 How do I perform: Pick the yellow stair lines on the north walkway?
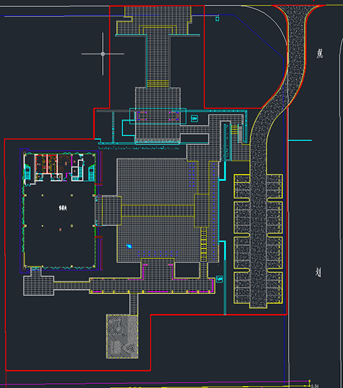(x=158, y=84)
